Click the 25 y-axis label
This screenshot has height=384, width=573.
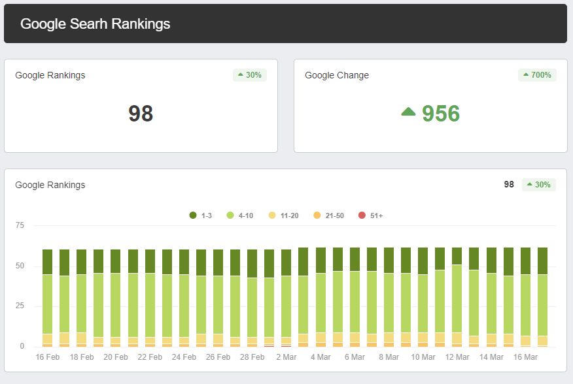(20, 306)
